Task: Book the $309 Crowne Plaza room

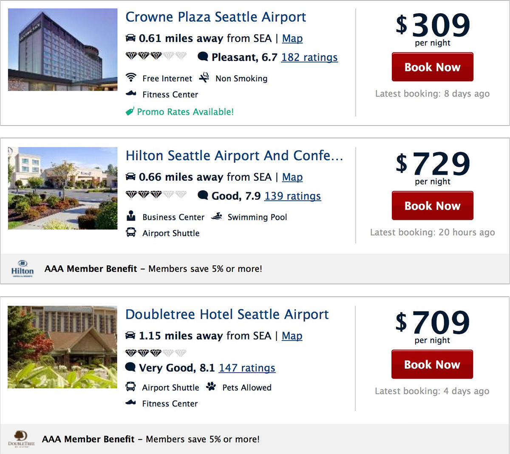Action: [433, 67]
